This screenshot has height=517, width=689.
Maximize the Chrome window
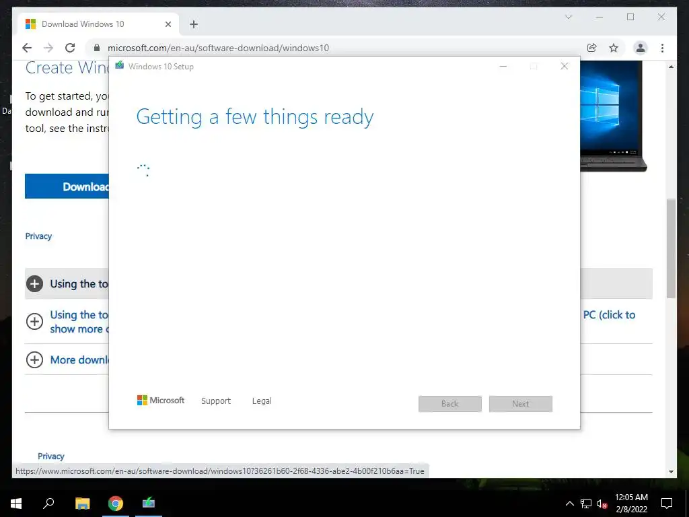(x=630, y=17)
